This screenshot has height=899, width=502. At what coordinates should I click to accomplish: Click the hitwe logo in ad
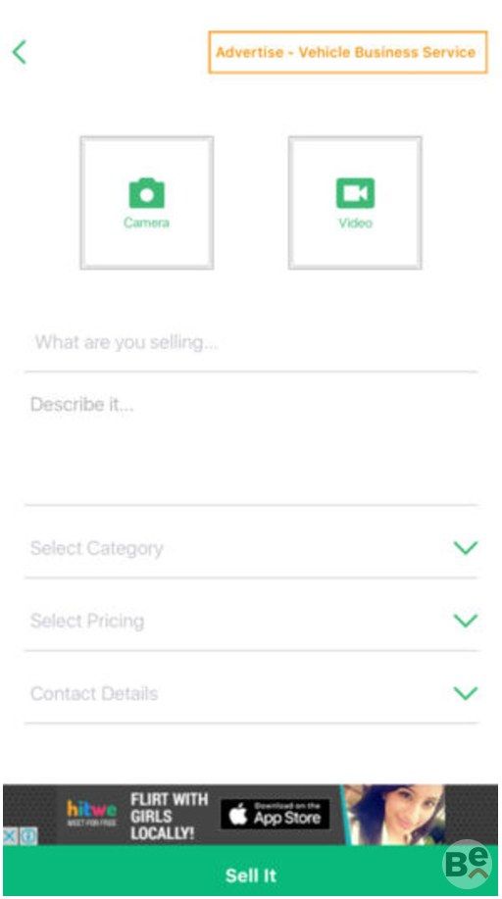(92, 814)
